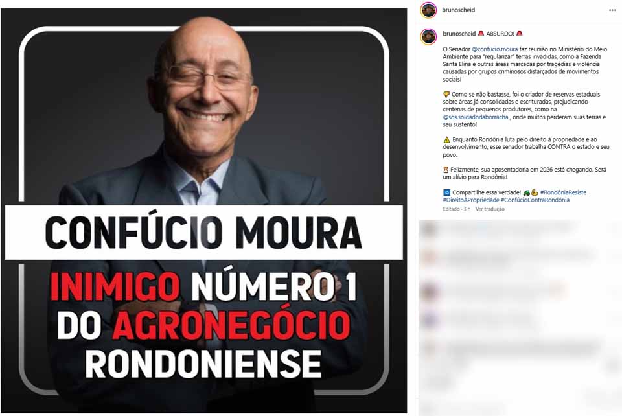The width and height of the screenshot is (622, 416).
Task: Open the #ConfúcioContraRondônia hashtag
Action: 535,200
